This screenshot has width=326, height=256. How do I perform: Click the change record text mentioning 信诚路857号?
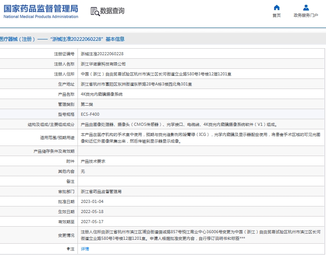pyautogui.click(x=200, y=235)
